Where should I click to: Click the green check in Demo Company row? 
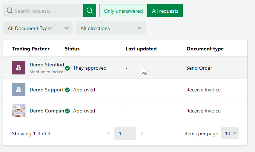(67, 111)
